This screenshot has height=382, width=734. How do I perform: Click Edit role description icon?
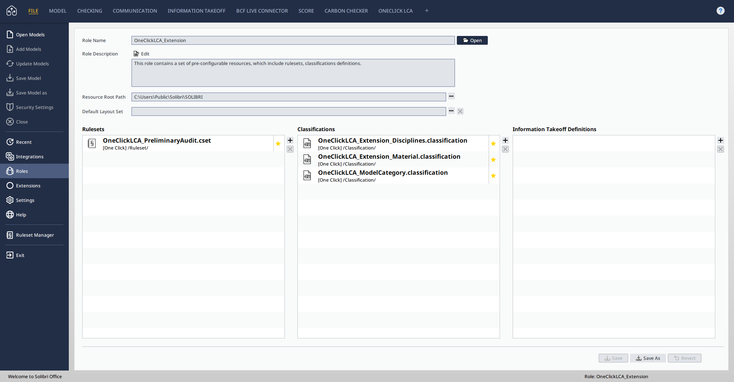click(x=136, y=54)
